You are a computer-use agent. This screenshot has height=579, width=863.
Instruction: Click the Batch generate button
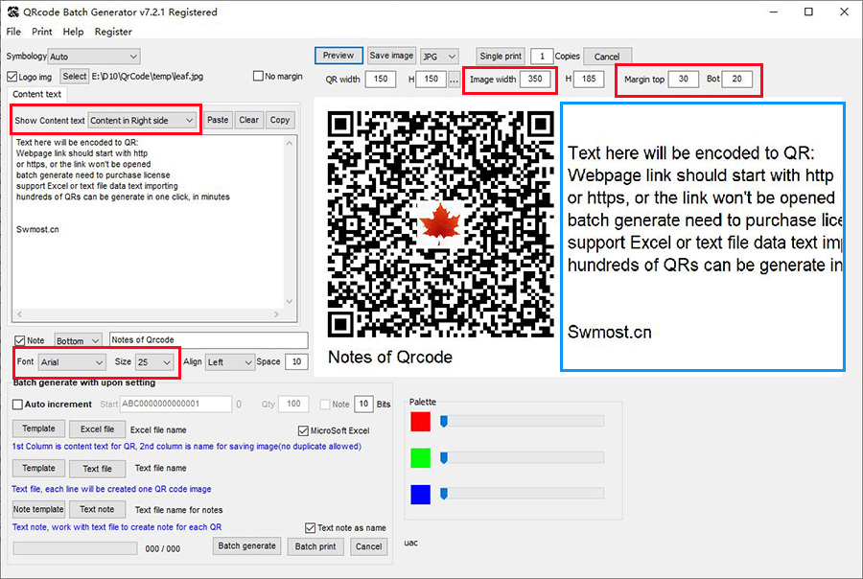coord(247,545)
